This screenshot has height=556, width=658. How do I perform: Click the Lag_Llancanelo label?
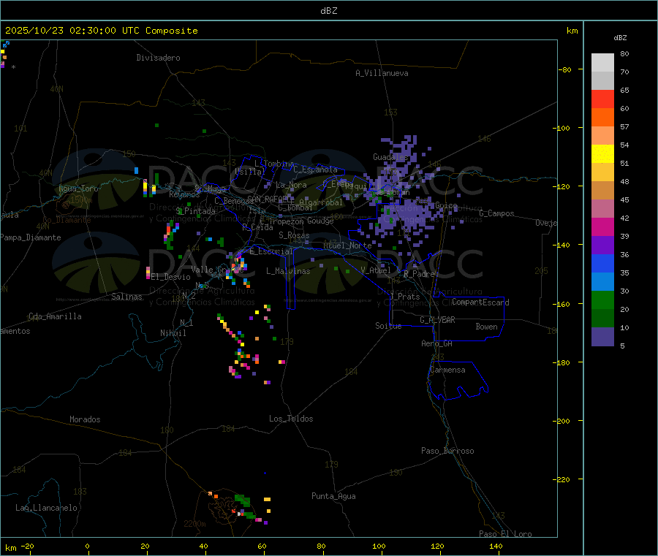click(47, 507)
